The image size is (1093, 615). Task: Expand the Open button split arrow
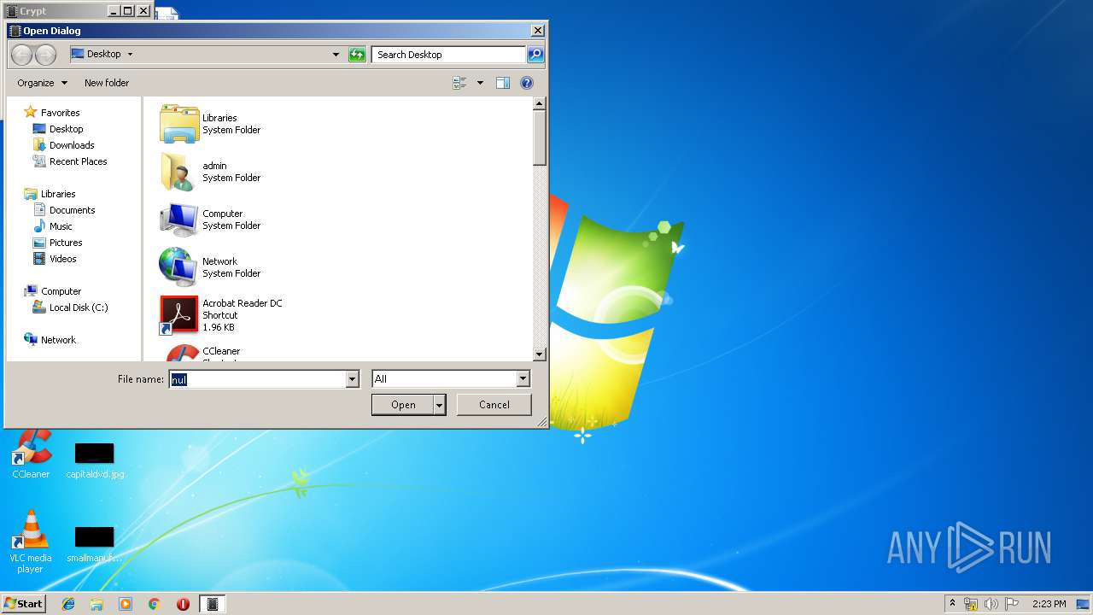440,405
